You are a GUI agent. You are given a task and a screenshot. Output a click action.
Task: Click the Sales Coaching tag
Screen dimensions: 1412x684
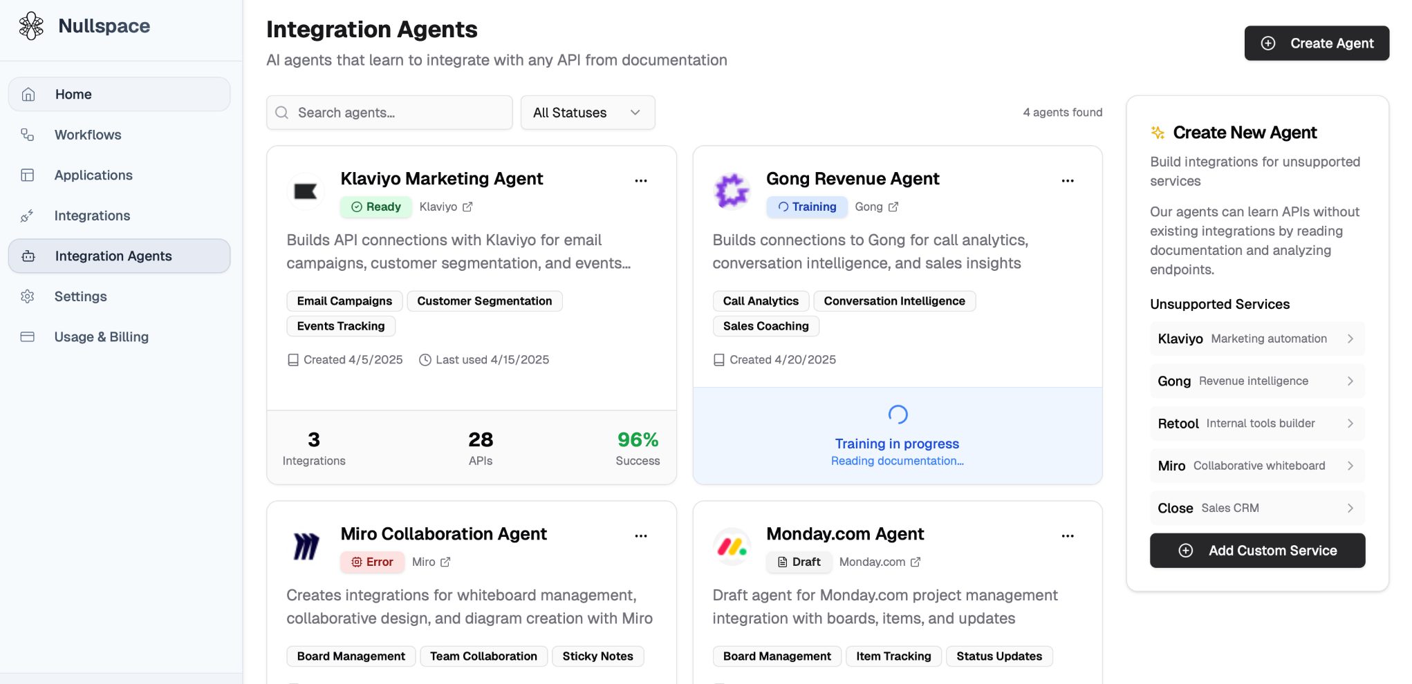click(765, 326)
